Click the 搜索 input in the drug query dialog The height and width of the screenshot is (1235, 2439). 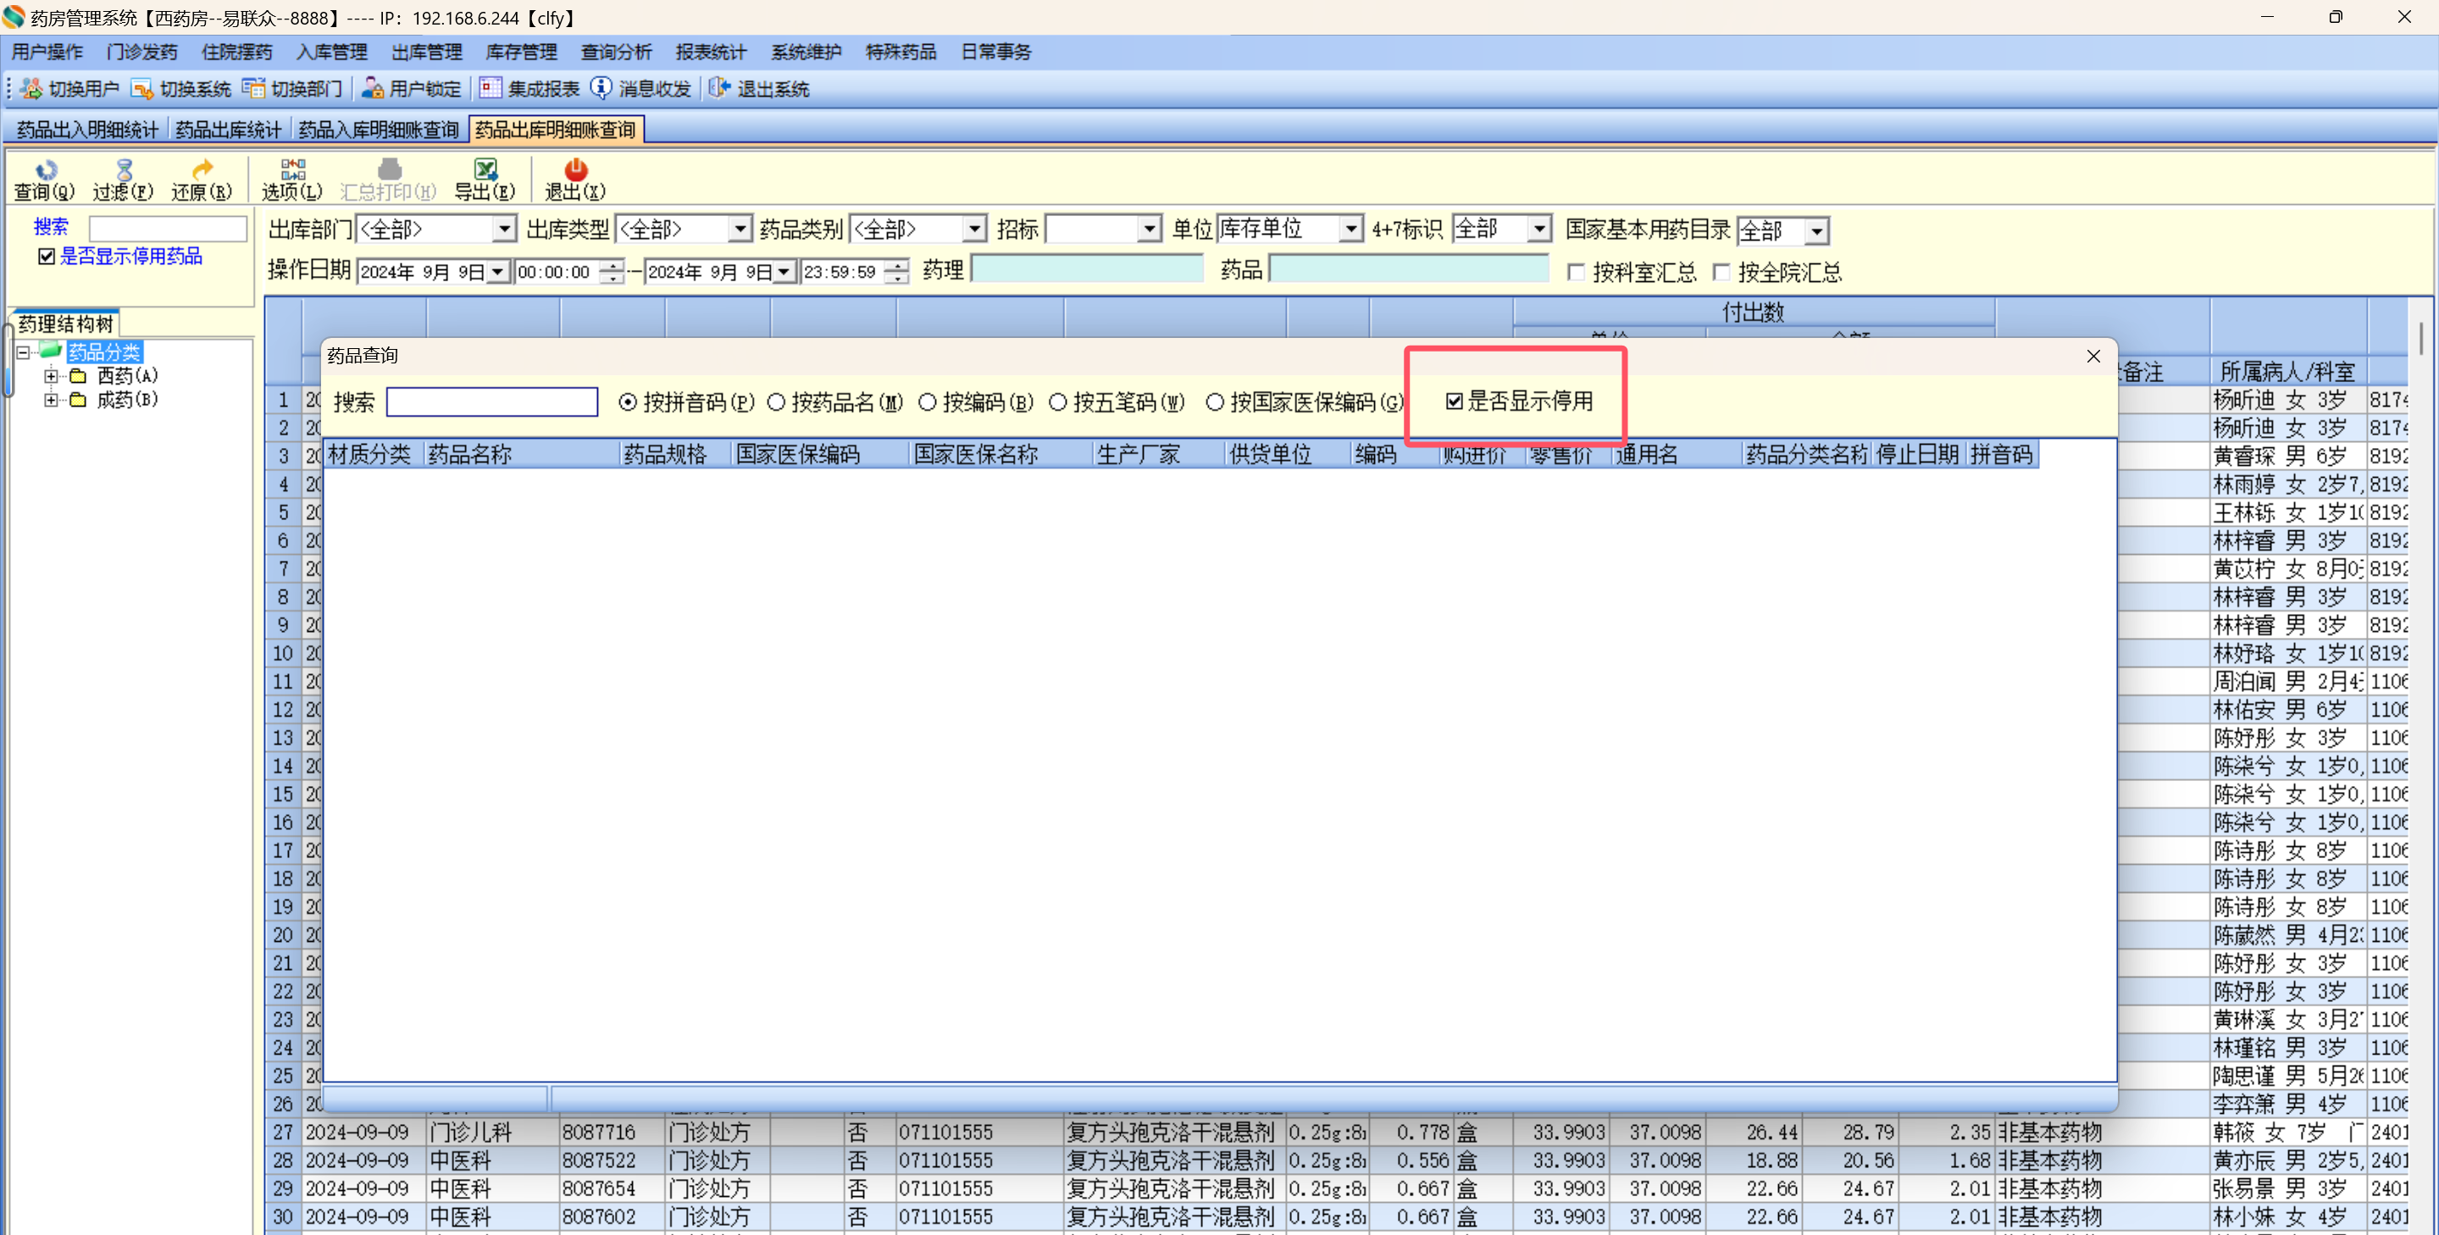[492, 403]
